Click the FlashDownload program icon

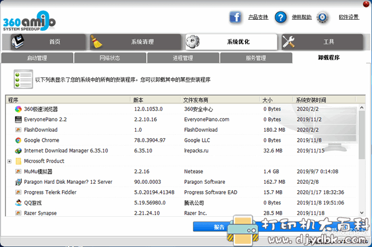[18, 130]
